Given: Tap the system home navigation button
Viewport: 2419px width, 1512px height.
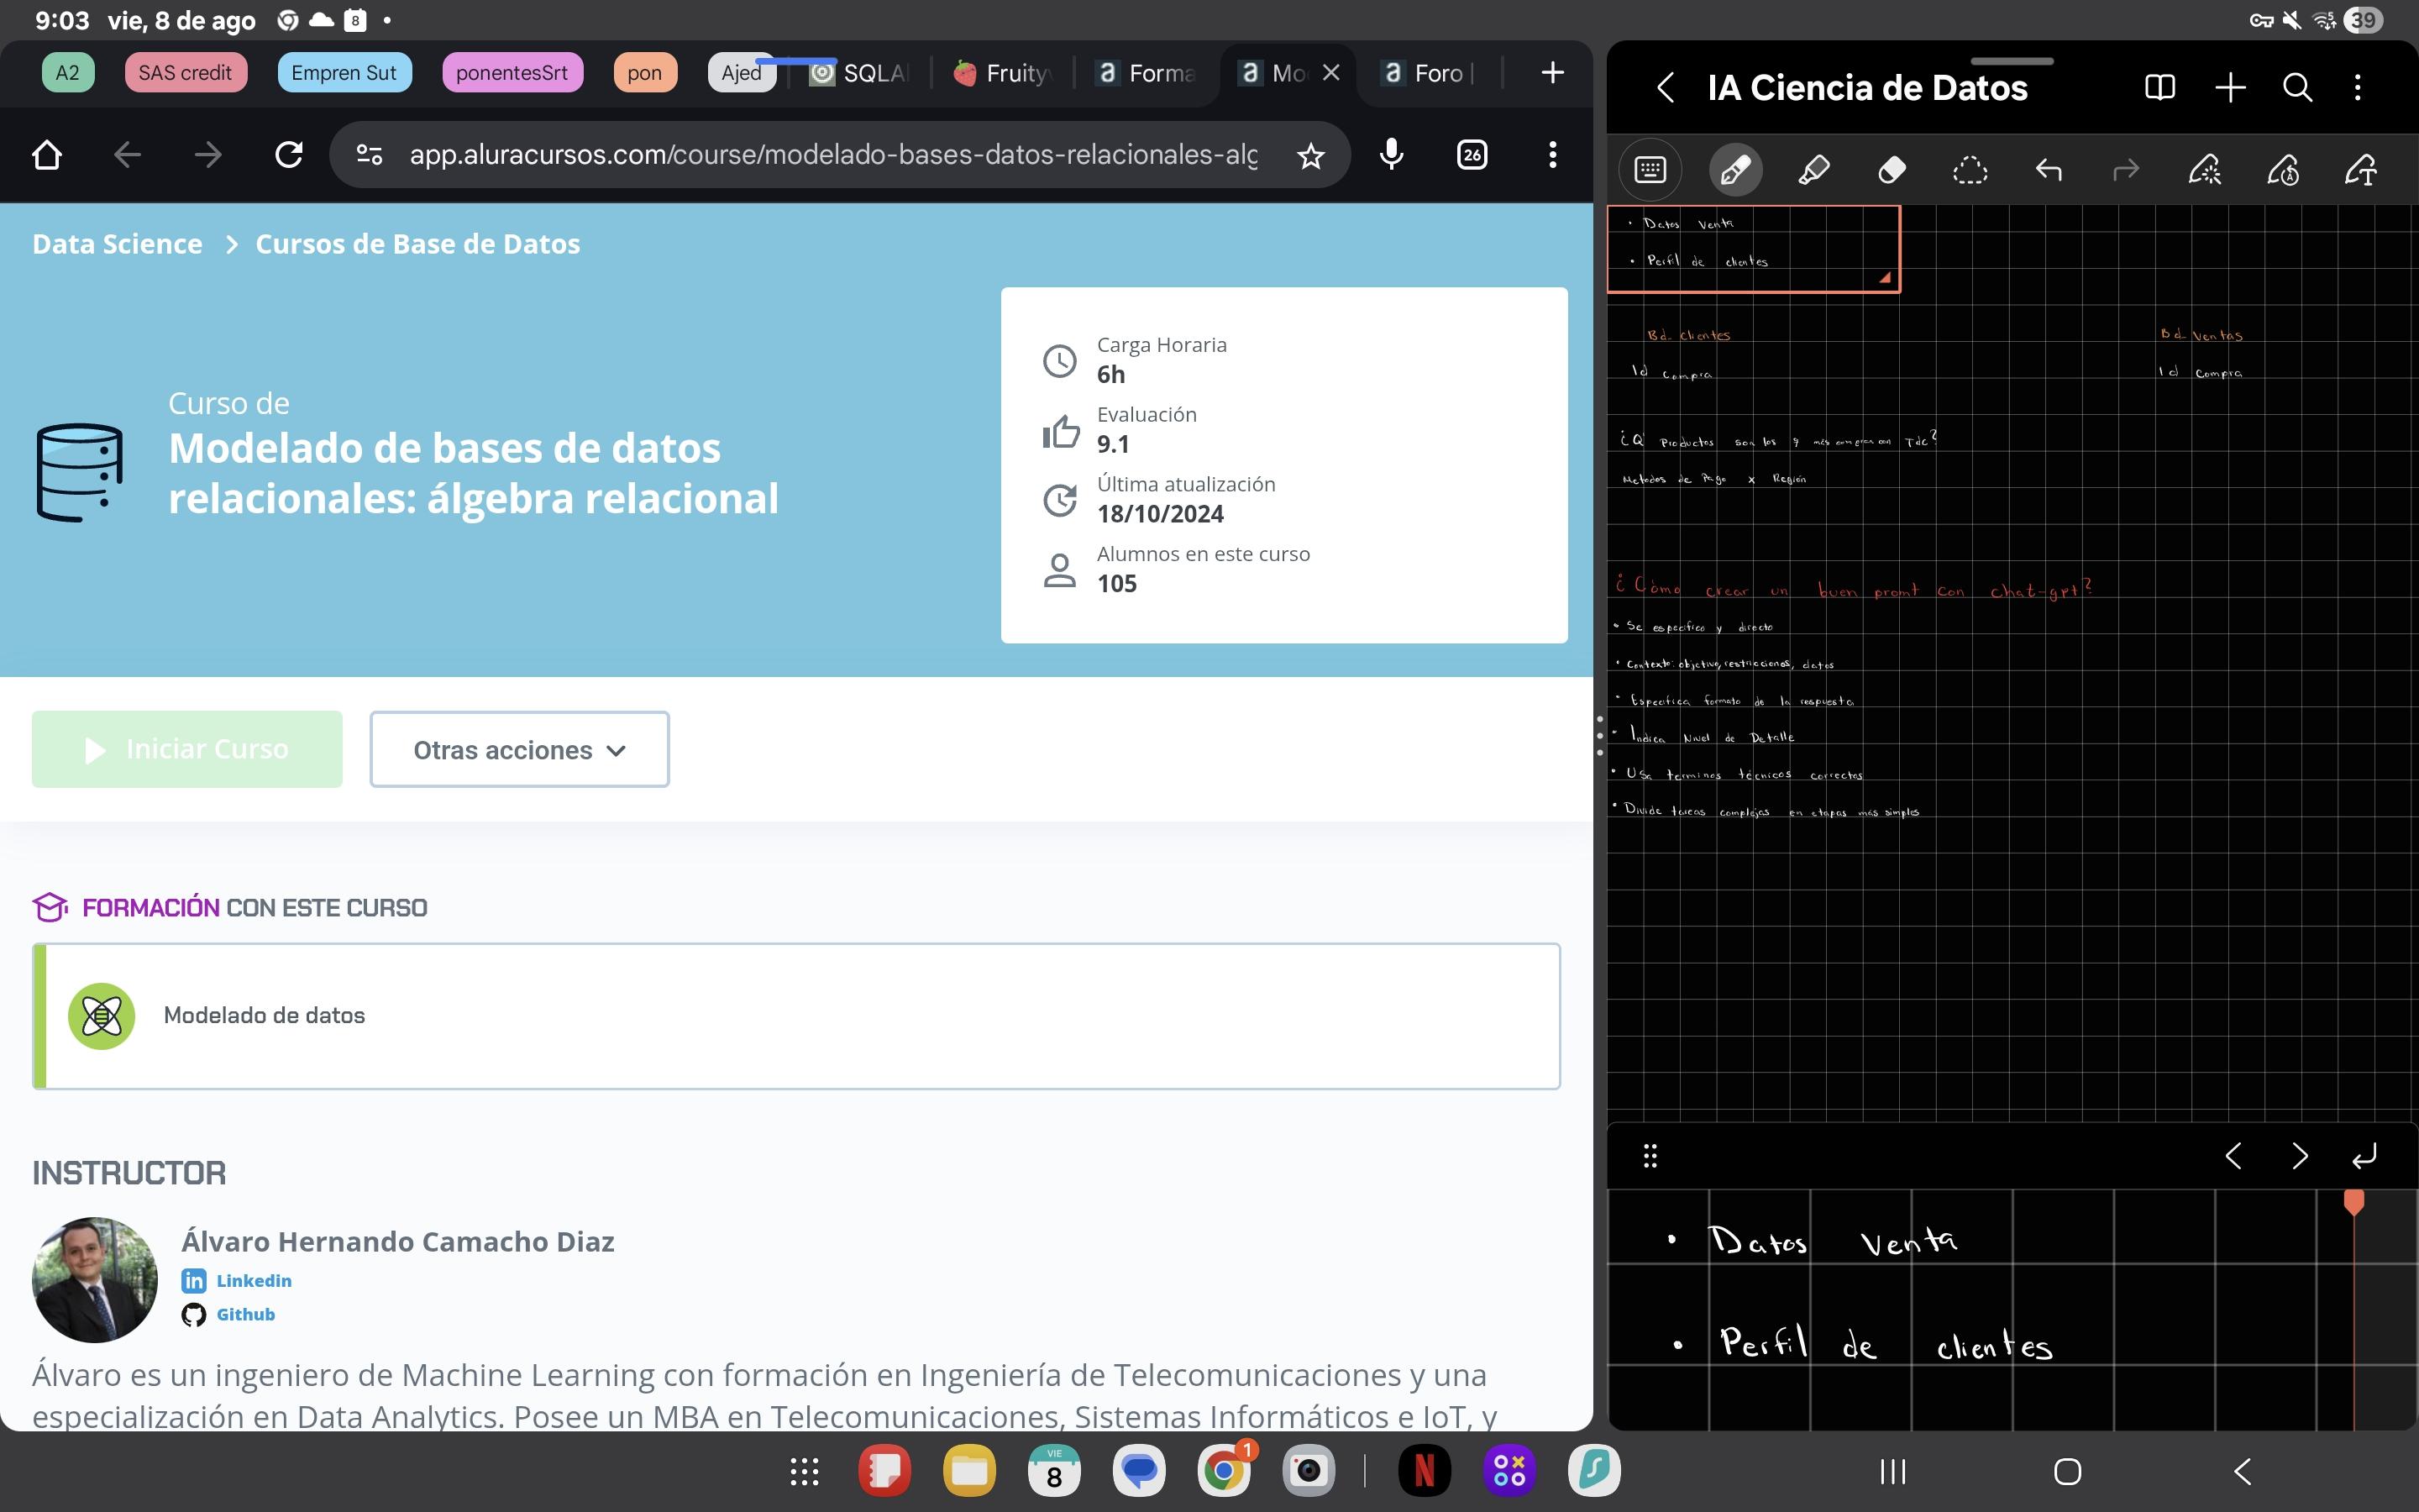Looking at the screenshot, I should (2067, 1471).
